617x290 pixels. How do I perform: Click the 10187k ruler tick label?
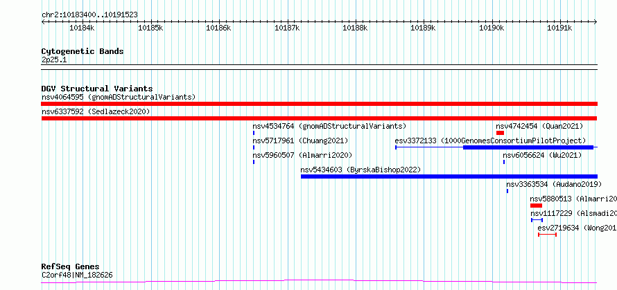coord(287,28)
